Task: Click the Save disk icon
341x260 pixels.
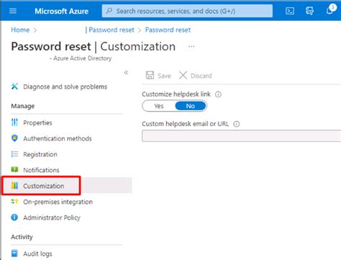Action: pos(150,76)
